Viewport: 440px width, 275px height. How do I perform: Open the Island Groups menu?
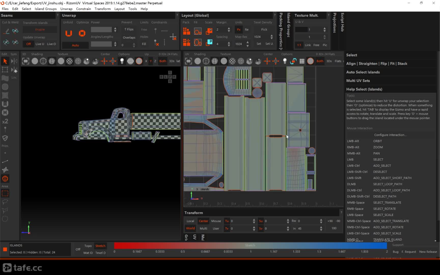(46, 9)
